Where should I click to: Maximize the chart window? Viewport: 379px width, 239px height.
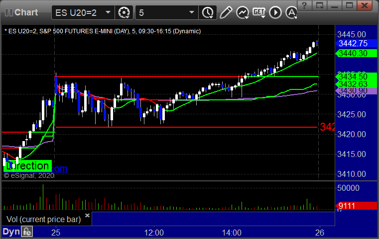[x=350, y=5]
